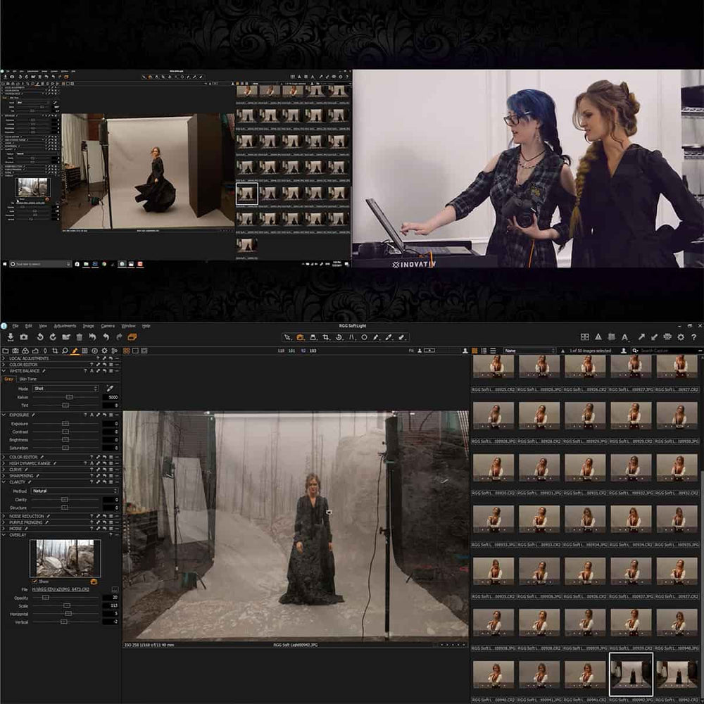Toggle the Show checkbox under the Overlay preview
This screenshot has height=704, width=704.
tap(34, 581)
